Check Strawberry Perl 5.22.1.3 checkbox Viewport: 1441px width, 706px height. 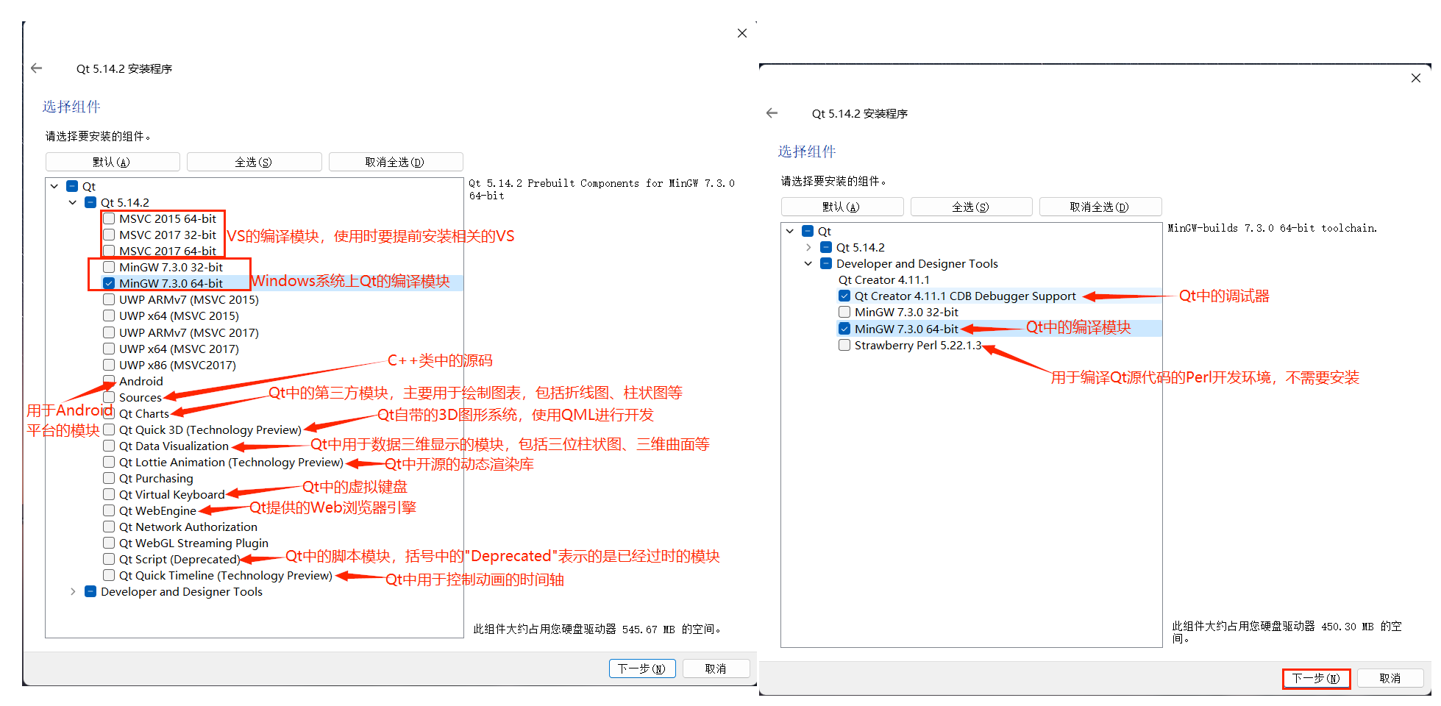844,345
